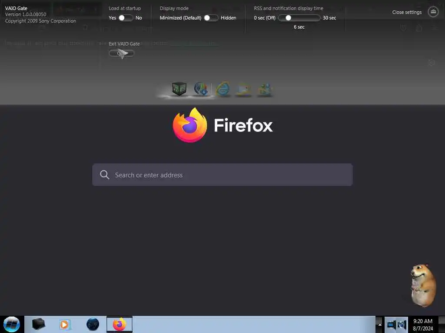Open the black box app on the taskbar
Image resolution: width=445 pixels, height=333 pixels.
tap(38, 324)
